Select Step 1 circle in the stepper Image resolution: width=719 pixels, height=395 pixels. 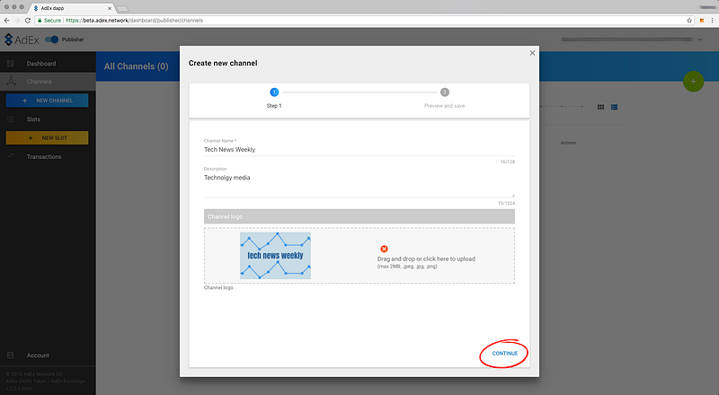click(x=274, y=92)
